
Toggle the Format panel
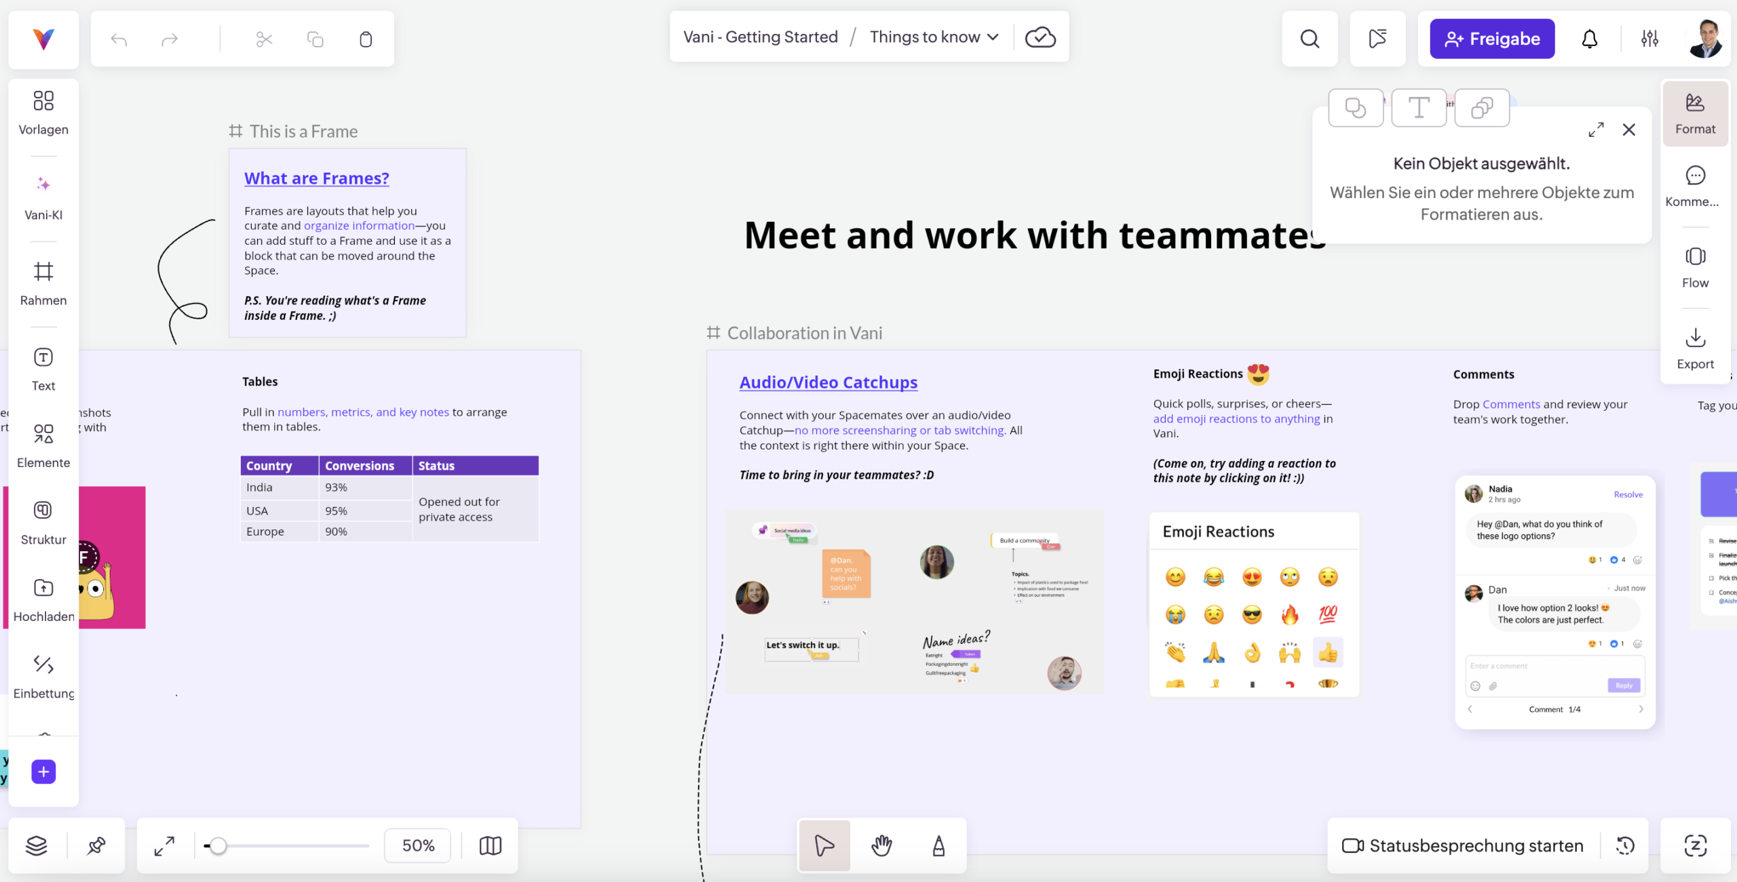pos(1695,113)
